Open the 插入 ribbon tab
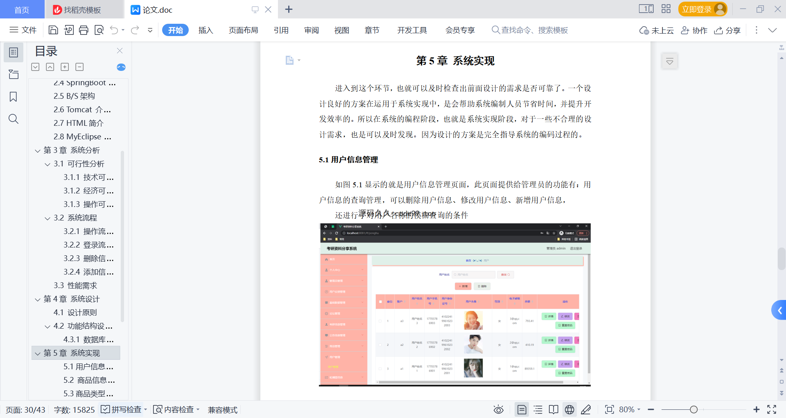Viewport: 786px width, 418px height. [206, 30]
